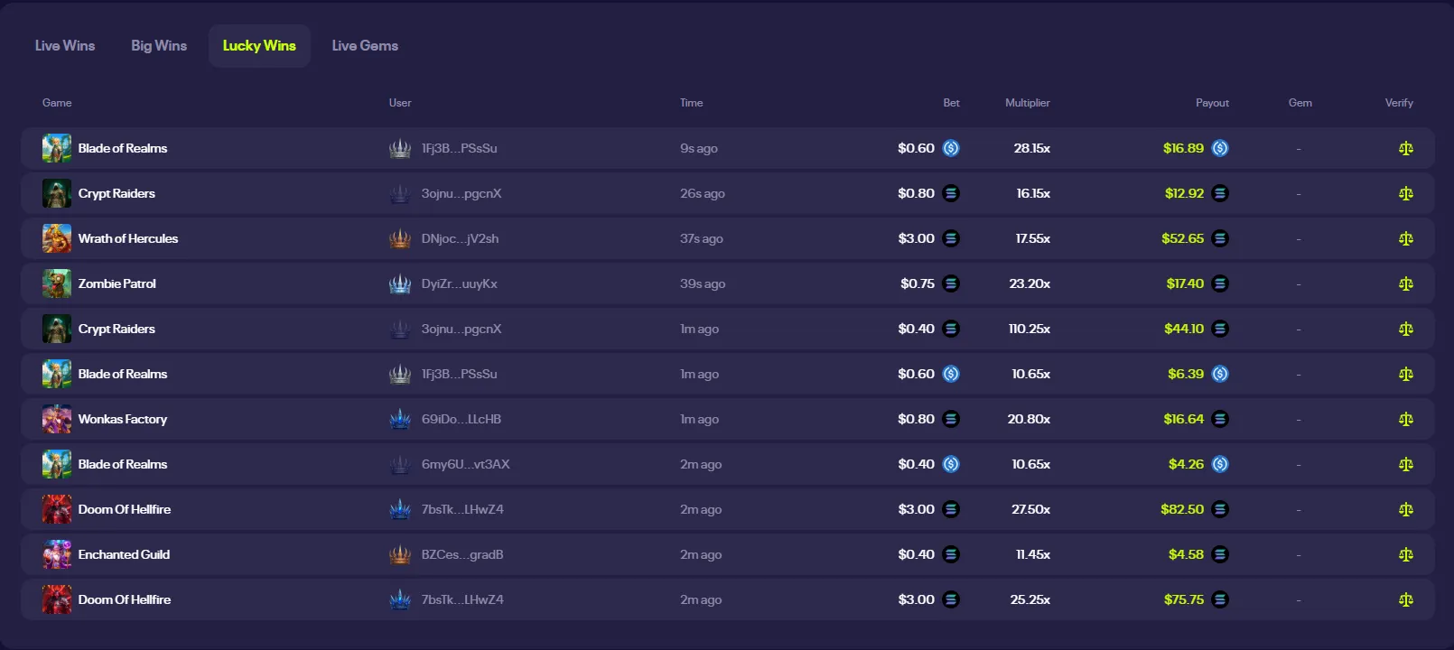Select the 110.25x multiplier value
The width and height of the screenshot is (1454, 650).
click(x=1030, y=329)
